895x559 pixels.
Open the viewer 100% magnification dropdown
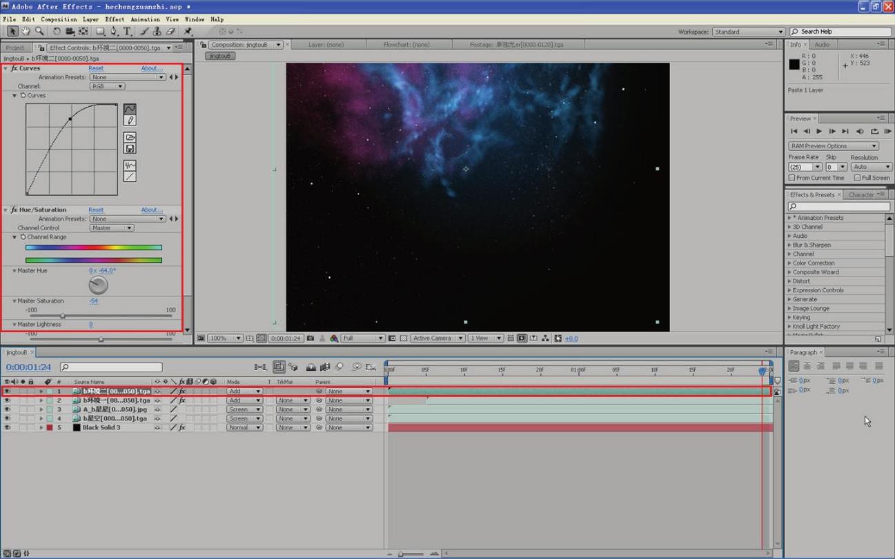(226, 338)
